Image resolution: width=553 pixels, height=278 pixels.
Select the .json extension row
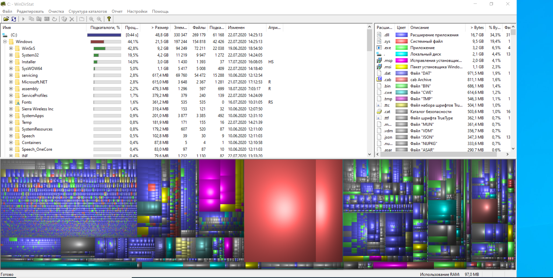coord(443,137)
